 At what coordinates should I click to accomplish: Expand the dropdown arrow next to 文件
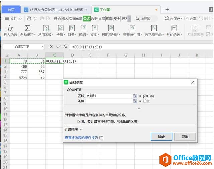[x=20, y=19]
